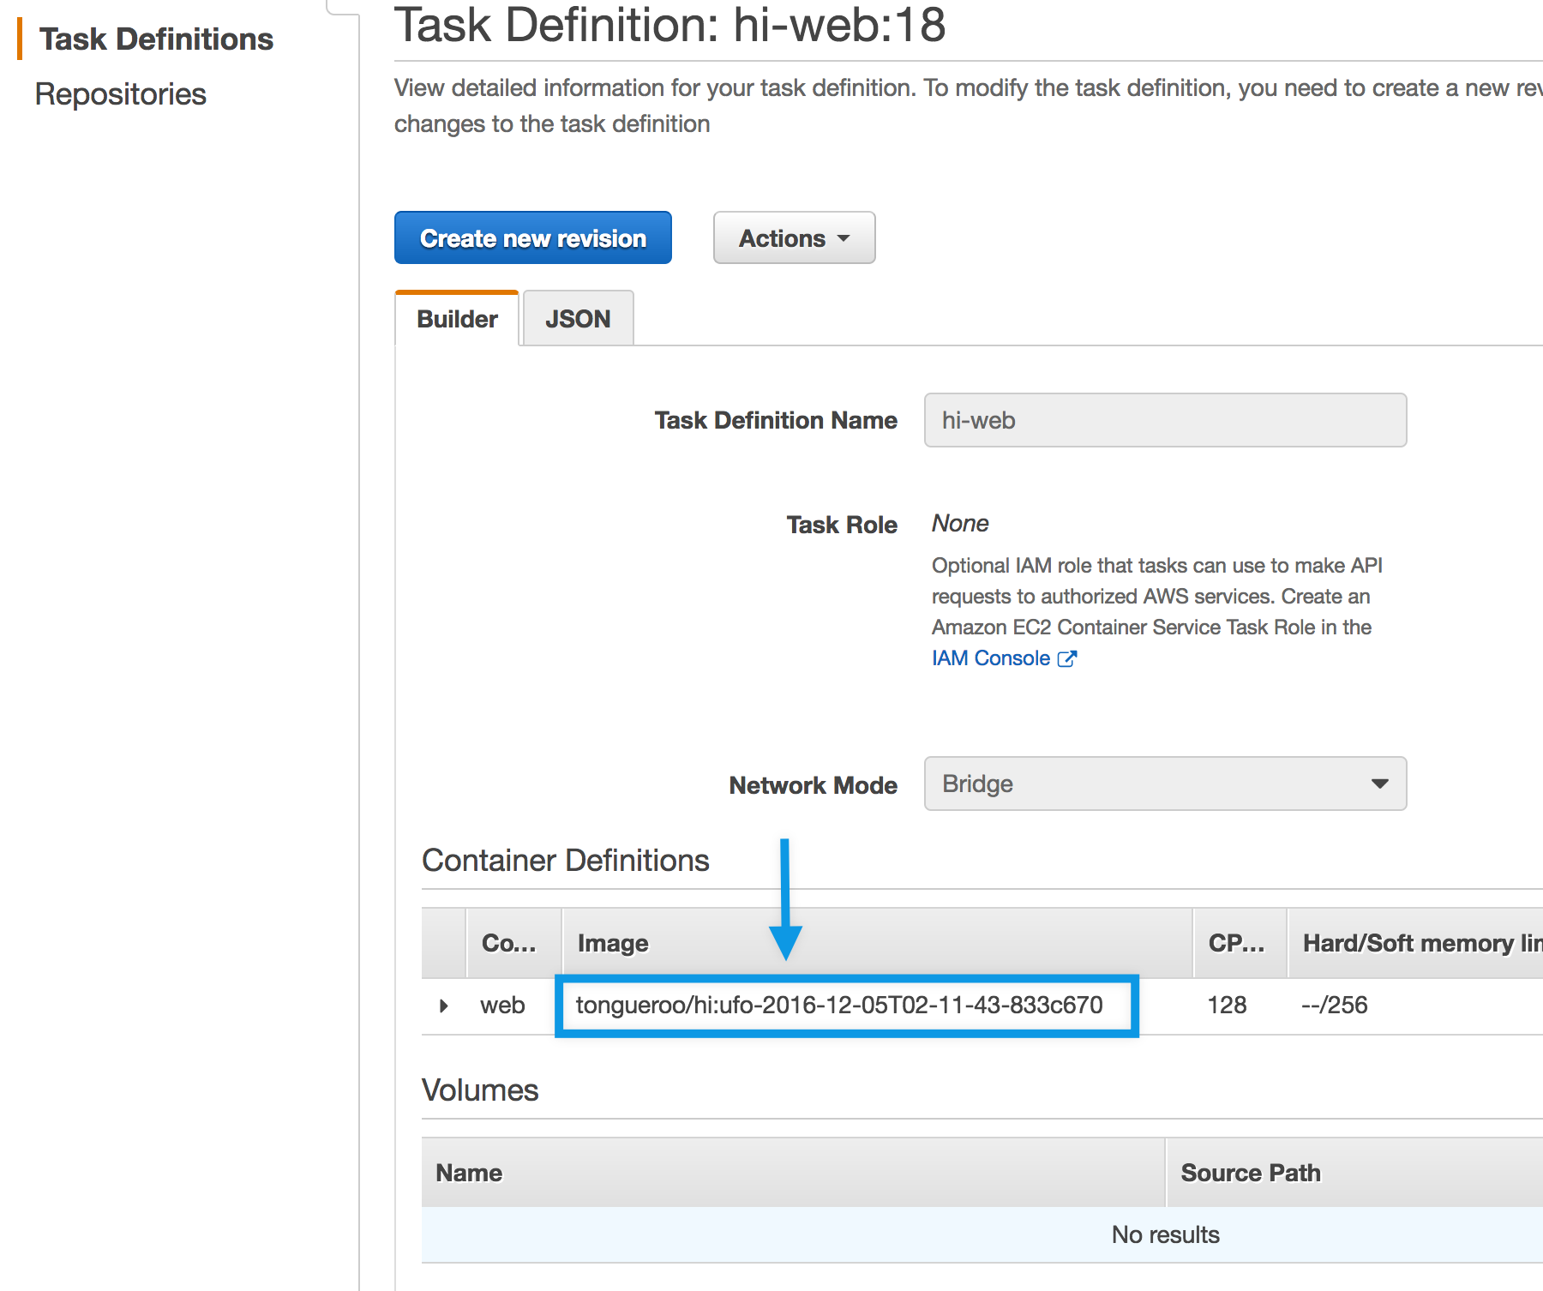Click Create new revision button
The height and width of the screenshot is (1291, 1543).
click(532, 237)
